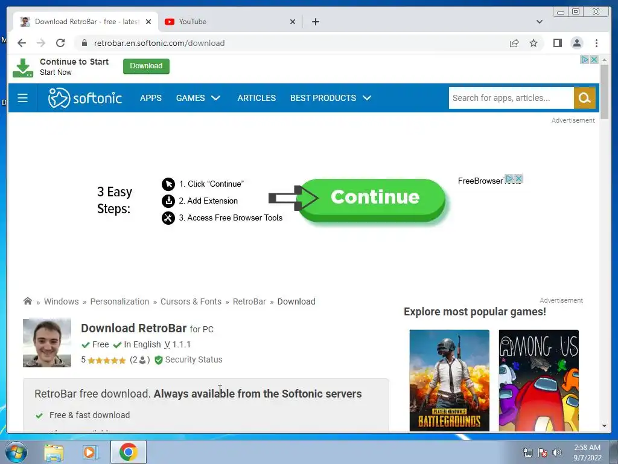Viewport: 618px width, 464px height.
Task: Open Action Center flag tray icon
Action: (x=543, y=453)
